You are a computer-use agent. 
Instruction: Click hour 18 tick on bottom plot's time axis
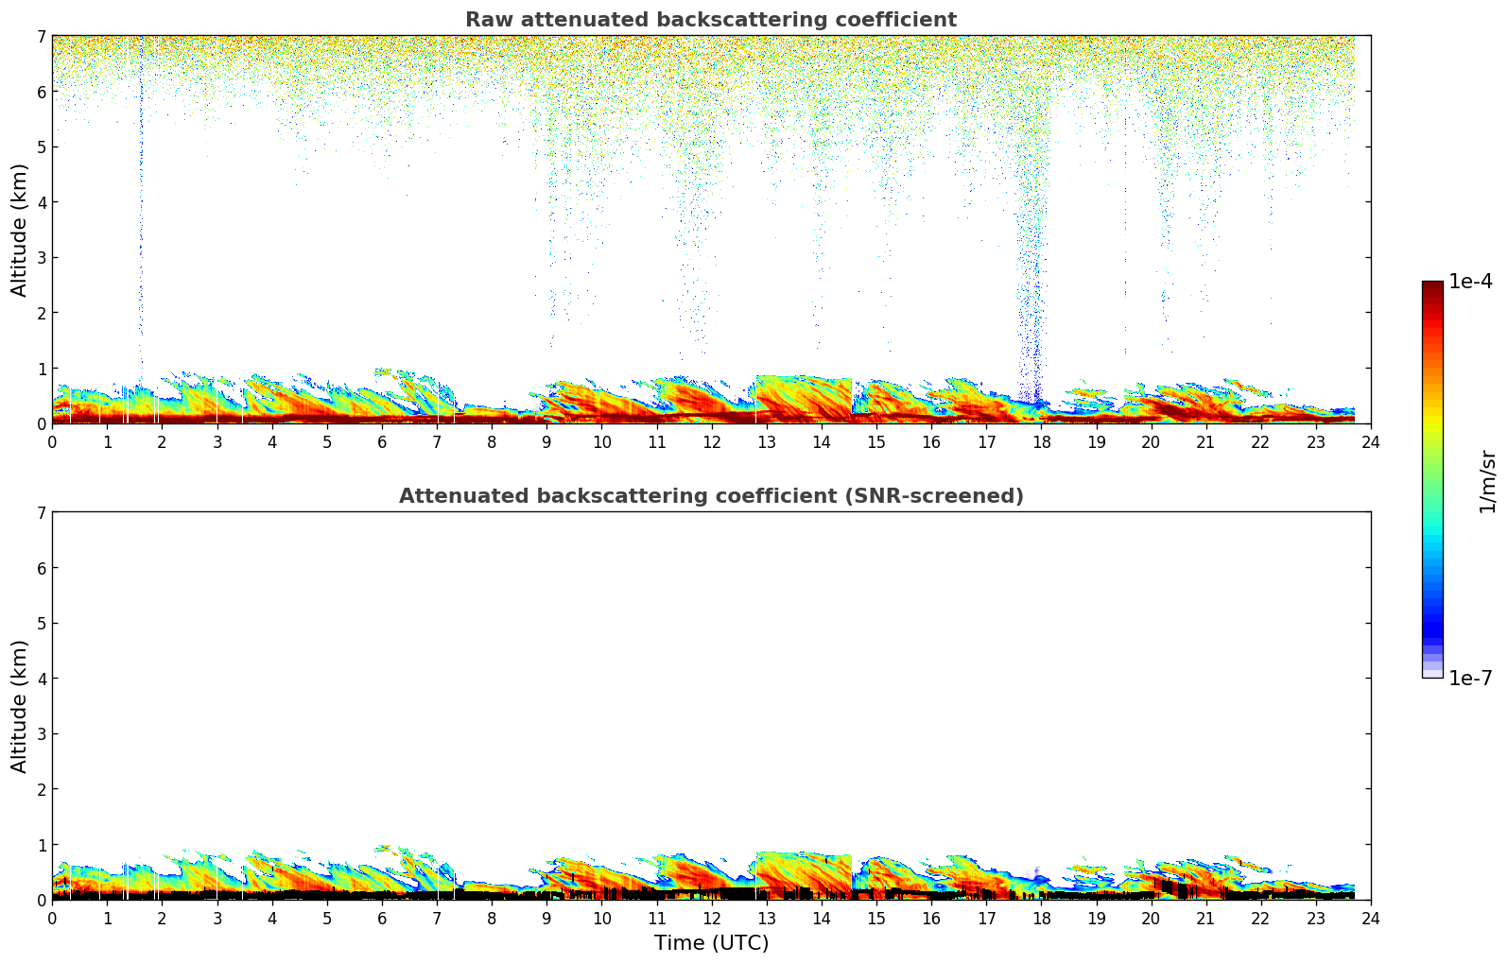tap(1041, 918)
